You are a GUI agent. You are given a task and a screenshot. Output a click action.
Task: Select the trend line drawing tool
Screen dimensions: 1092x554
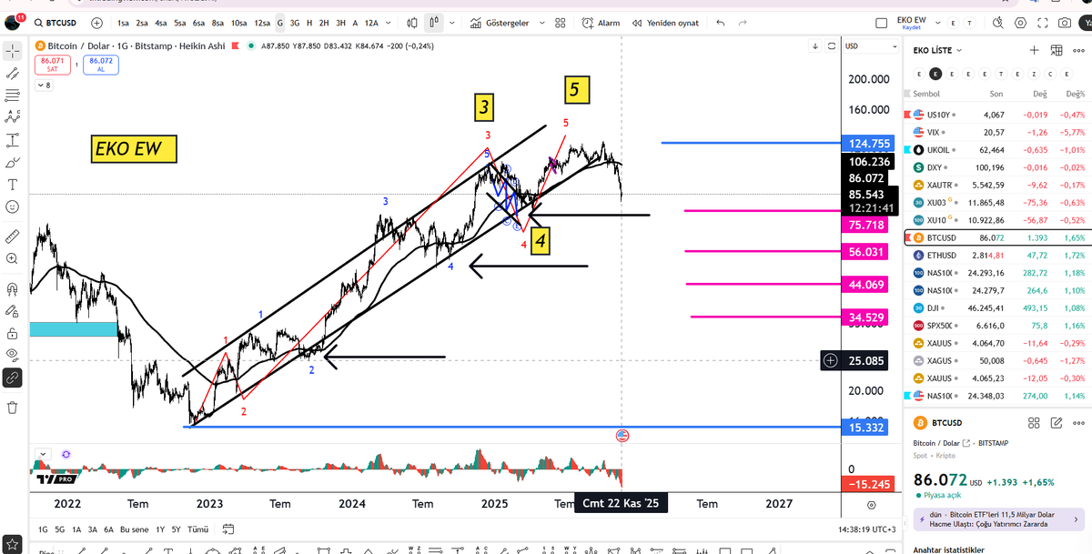point(13,74)
